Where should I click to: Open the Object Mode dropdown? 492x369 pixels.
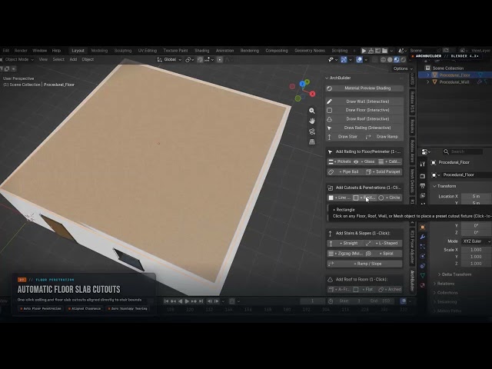(x=17, y=59)
